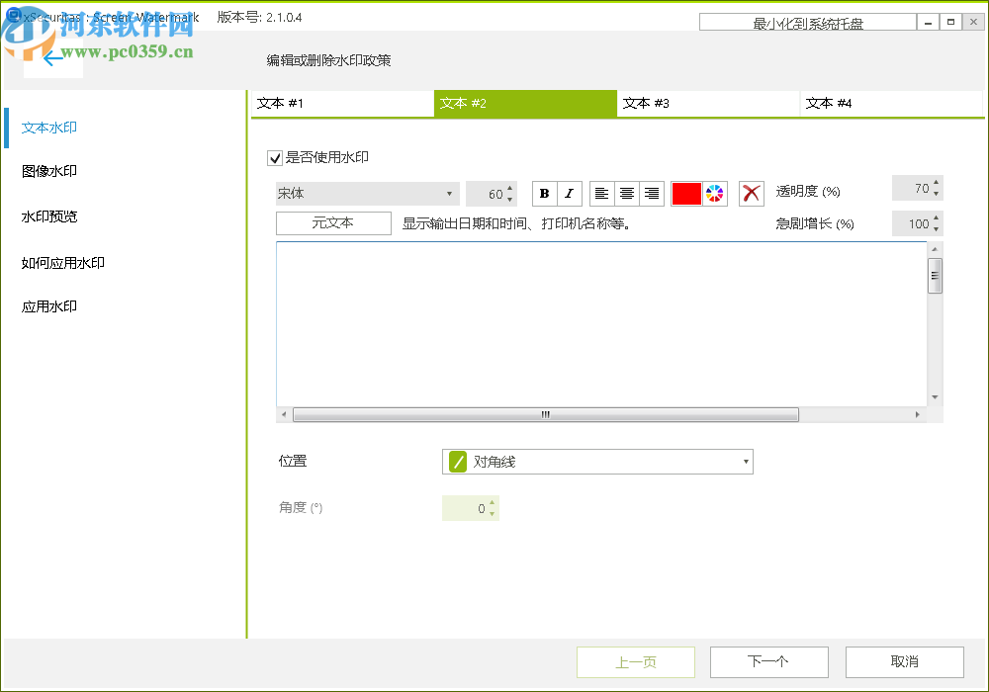The width and height of the screenshot is (989, 692).
Task: Toggle bold formatting for watermark text
Action: click(544, 193)
